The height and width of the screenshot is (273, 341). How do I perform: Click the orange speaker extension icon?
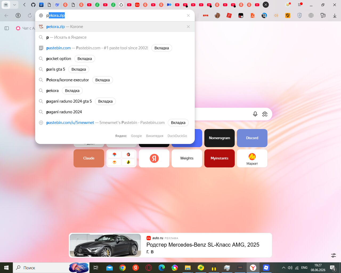[x=276, y=15]
